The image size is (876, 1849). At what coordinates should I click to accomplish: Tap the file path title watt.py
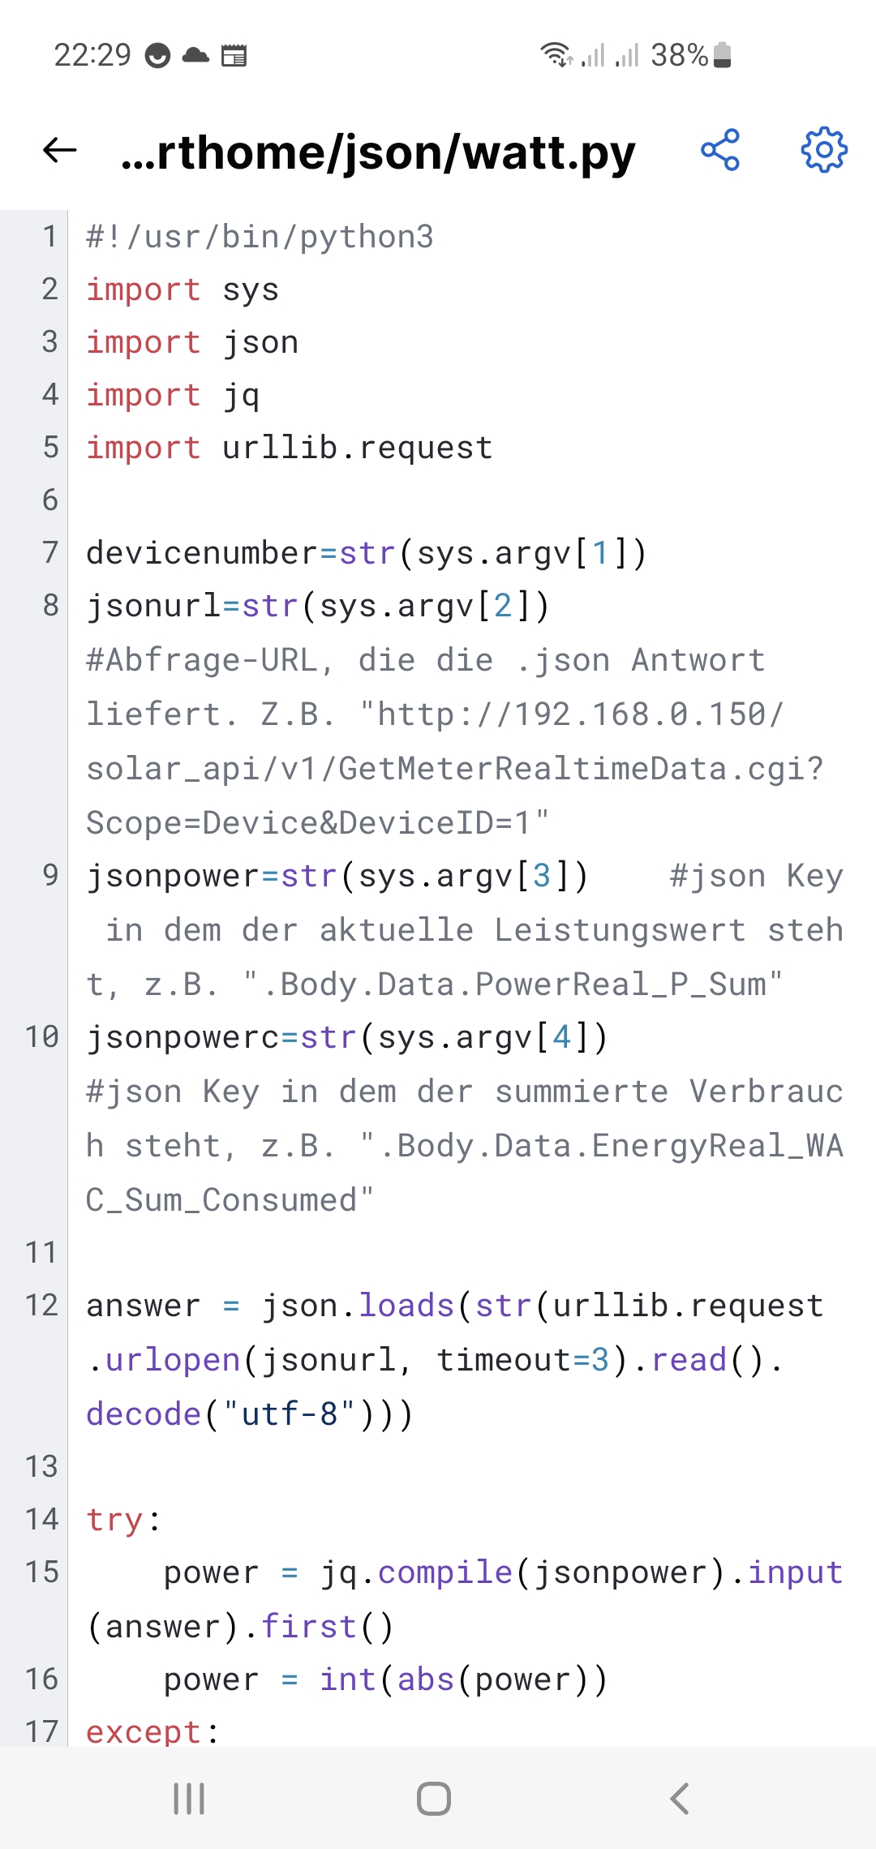coord(378,152)
